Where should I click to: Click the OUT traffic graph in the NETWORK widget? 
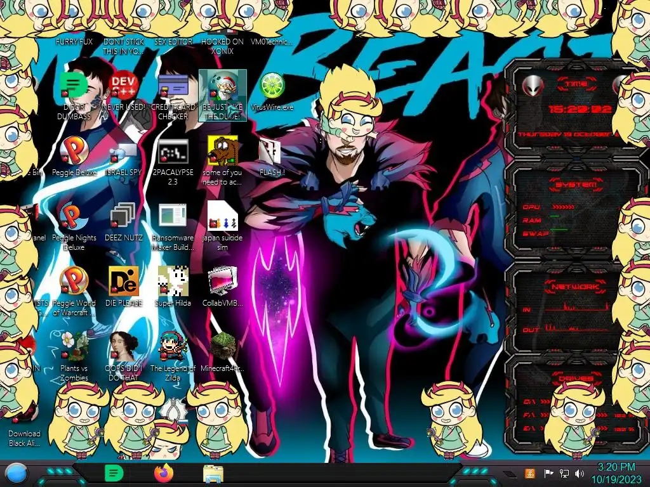point(577,327)
